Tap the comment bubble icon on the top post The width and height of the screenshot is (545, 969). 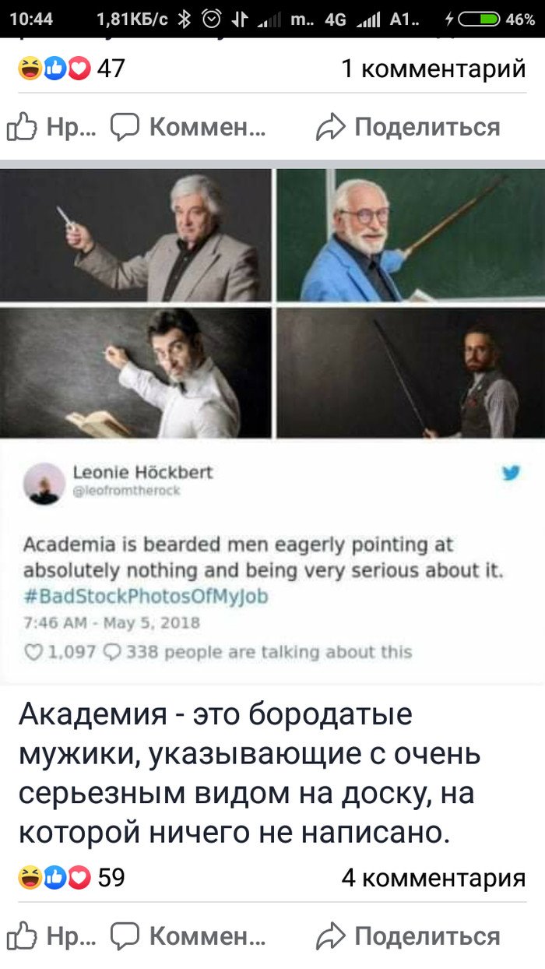[125, 128]
